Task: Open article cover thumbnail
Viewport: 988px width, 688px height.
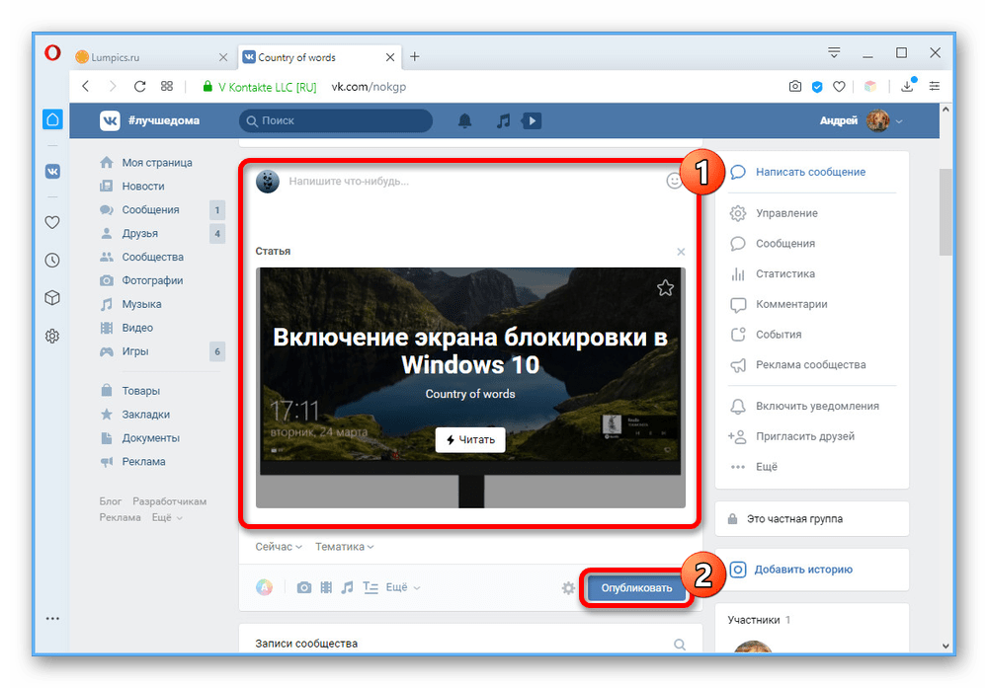Action: [x=470, y=387]
